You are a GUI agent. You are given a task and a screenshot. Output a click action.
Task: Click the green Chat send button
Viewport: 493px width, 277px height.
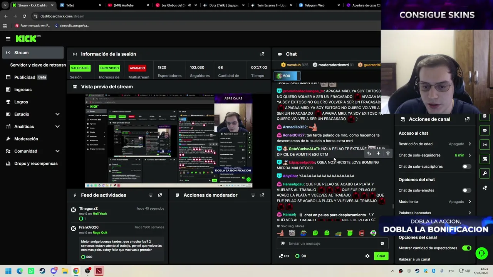pyautogui.click(x=381, y=256)
